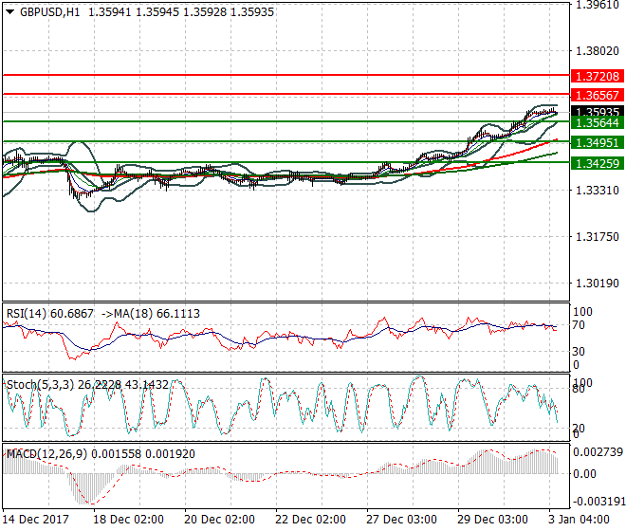Select the green 1.34951 price level label
Image resolution: width=626 pixels, height=531 pixels.
598,142
